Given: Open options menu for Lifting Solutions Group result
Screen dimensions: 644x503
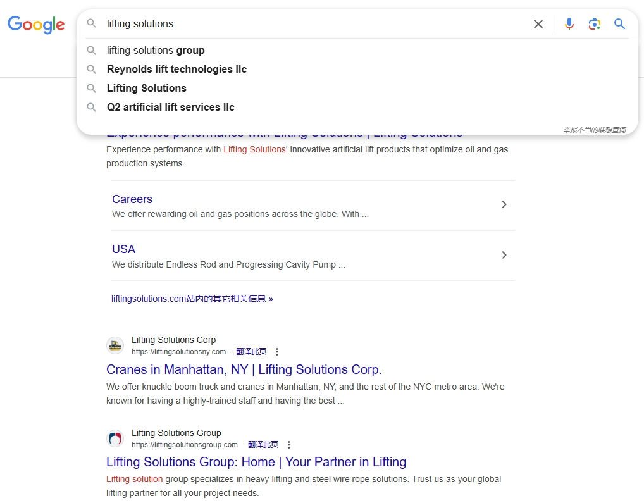Looking at the screenshot, I should pyautogui.click(x=289, y=445).
